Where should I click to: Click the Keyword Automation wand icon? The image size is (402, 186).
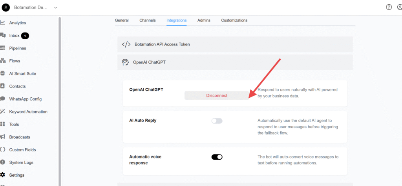click(3, 111)
